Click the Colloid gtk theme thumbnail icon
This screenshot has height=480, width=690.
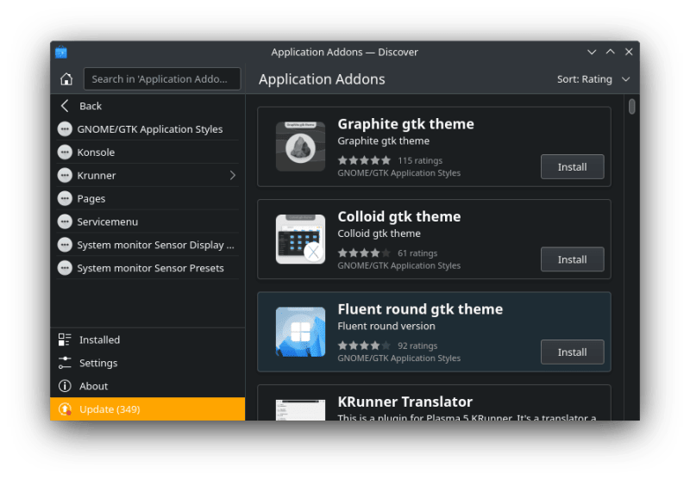[x=300, y=239]
